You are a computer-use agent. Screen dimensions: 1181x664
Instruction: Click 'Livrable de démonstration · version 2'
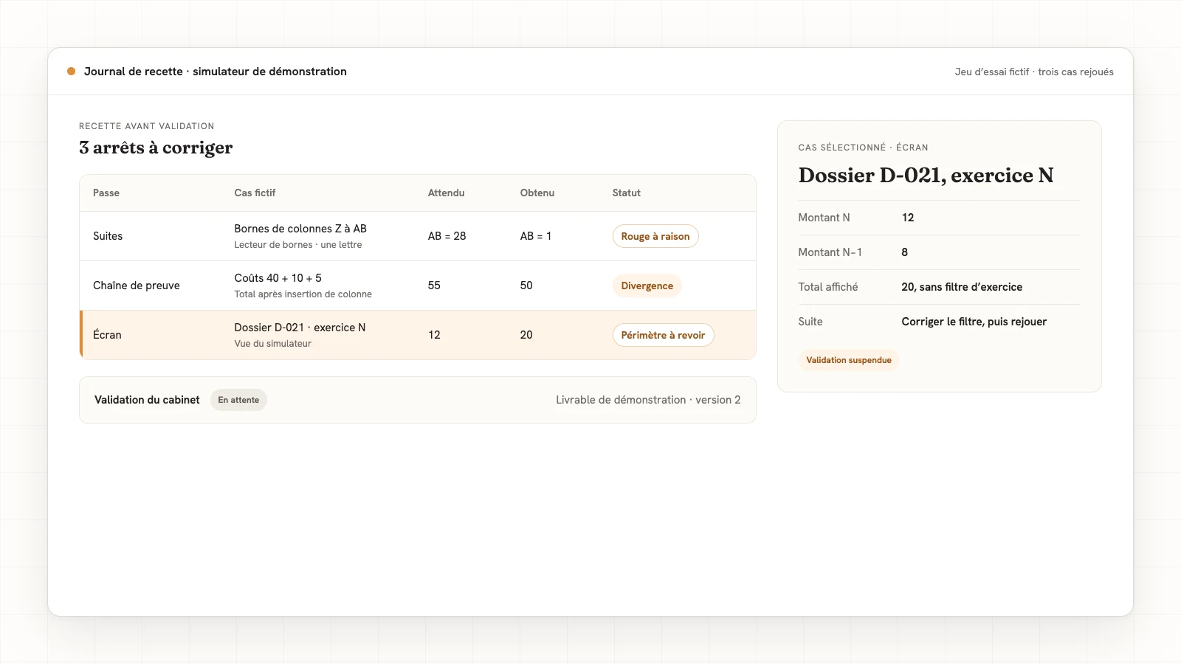[648, 400]
